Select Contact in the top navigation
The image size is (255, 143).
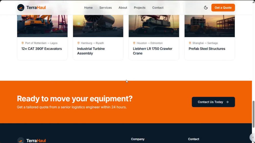[158, 8]
